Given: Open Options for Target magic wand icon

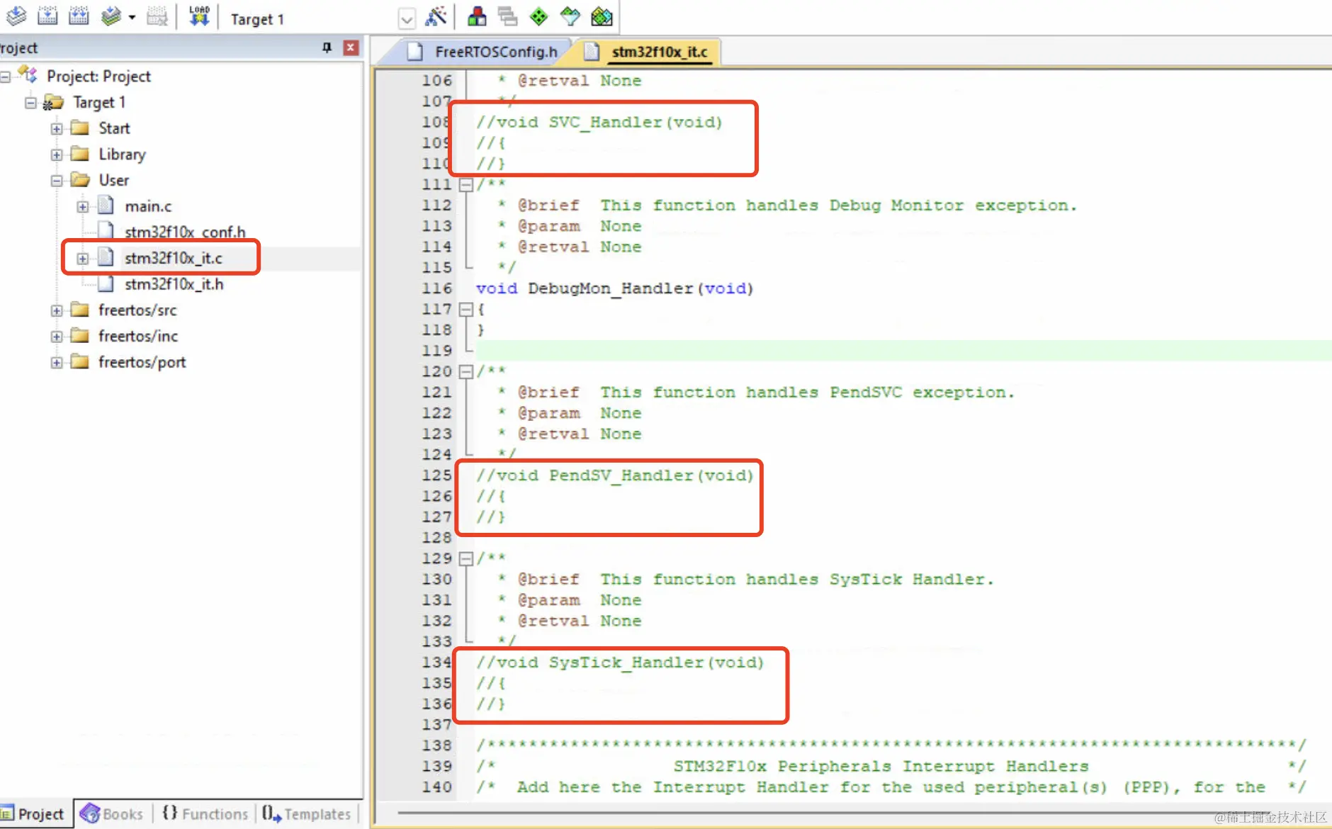Looking at the screenshot, I should (x=436, y=16).
